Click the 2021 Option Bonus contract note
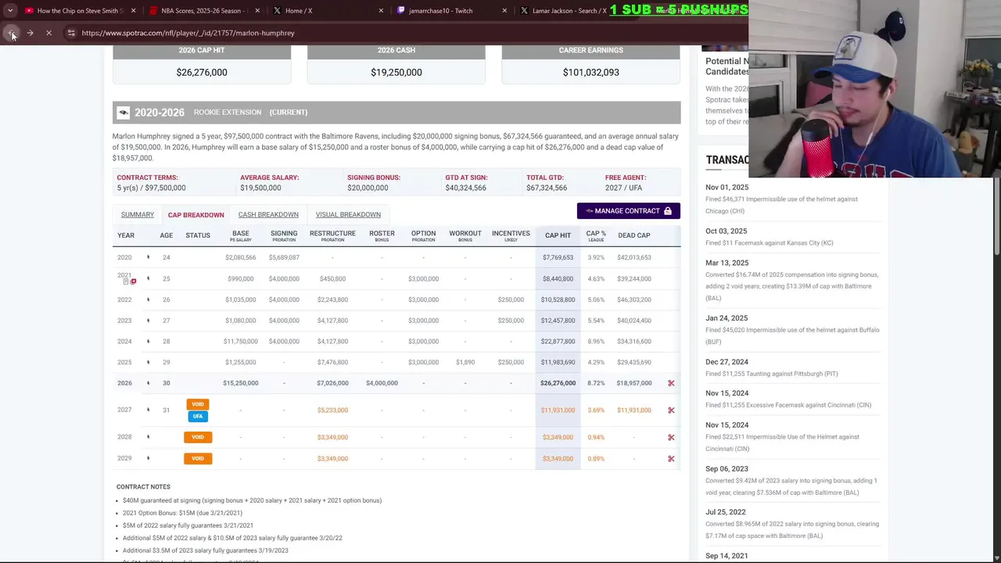Screen dimensions: 1001x563 point(182,513)
